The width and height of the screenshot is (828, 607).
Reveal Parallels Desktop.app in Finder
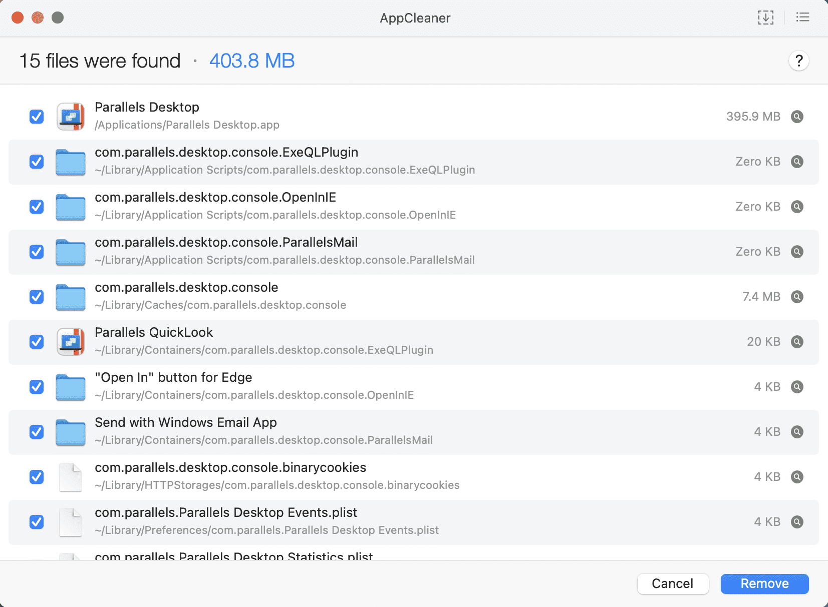(797, 117)
